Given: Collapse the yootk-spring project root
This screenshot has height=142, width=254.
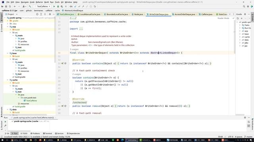Looking at the screenshot, I should tap(5, 18).
